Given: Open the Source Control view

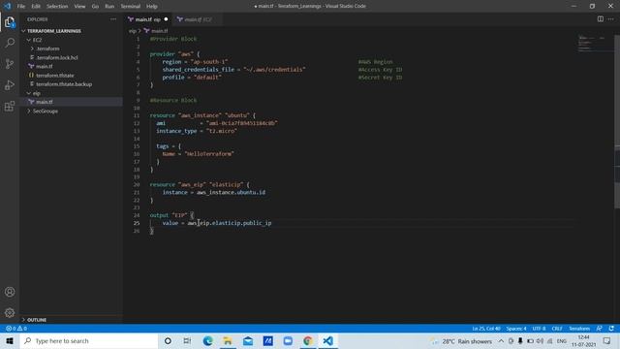Looking at the screenshot, I should tap(10, 64).
